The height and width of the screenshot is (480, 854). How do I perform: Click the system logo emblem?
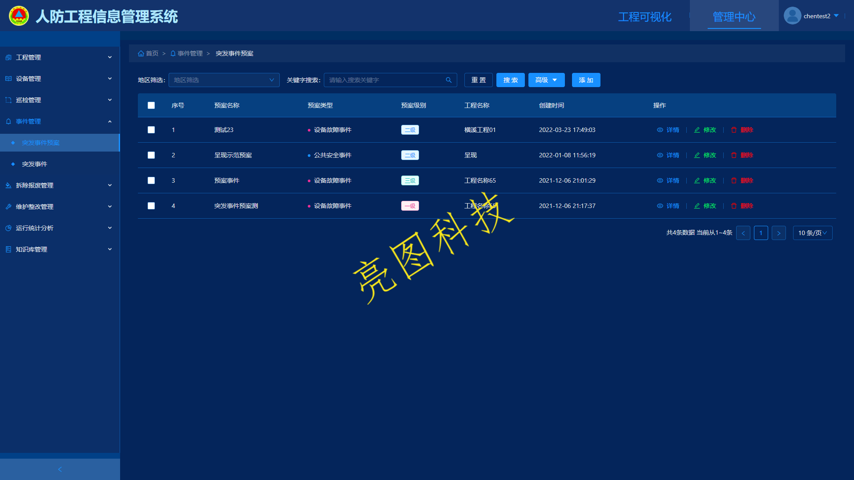(19, 16)
